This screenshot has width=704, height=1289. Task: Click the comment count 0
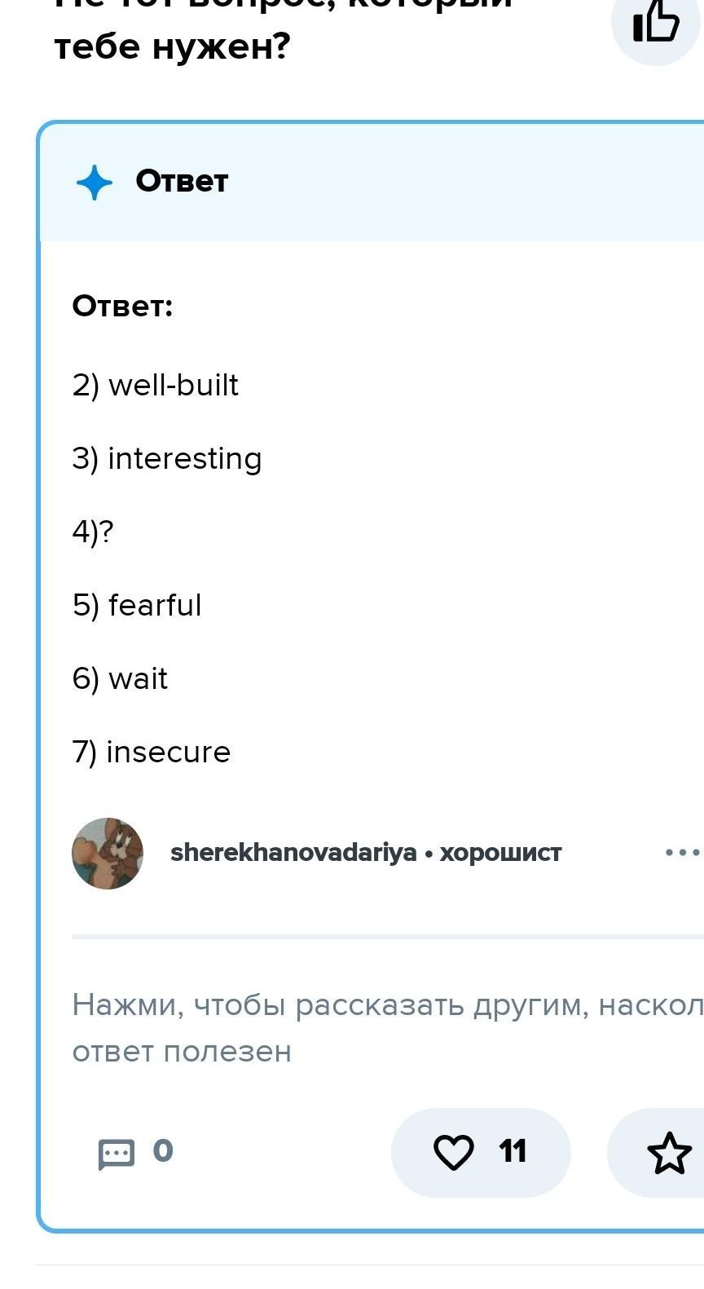[163, 1150]
